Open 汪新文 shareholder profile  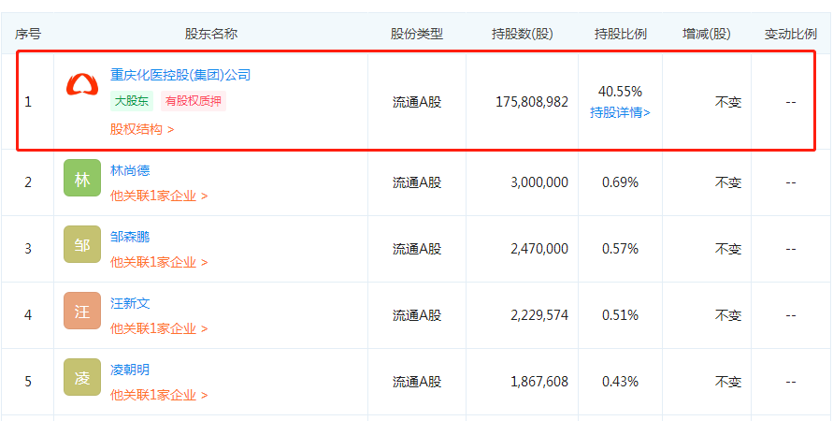click(x=130, y=303)
